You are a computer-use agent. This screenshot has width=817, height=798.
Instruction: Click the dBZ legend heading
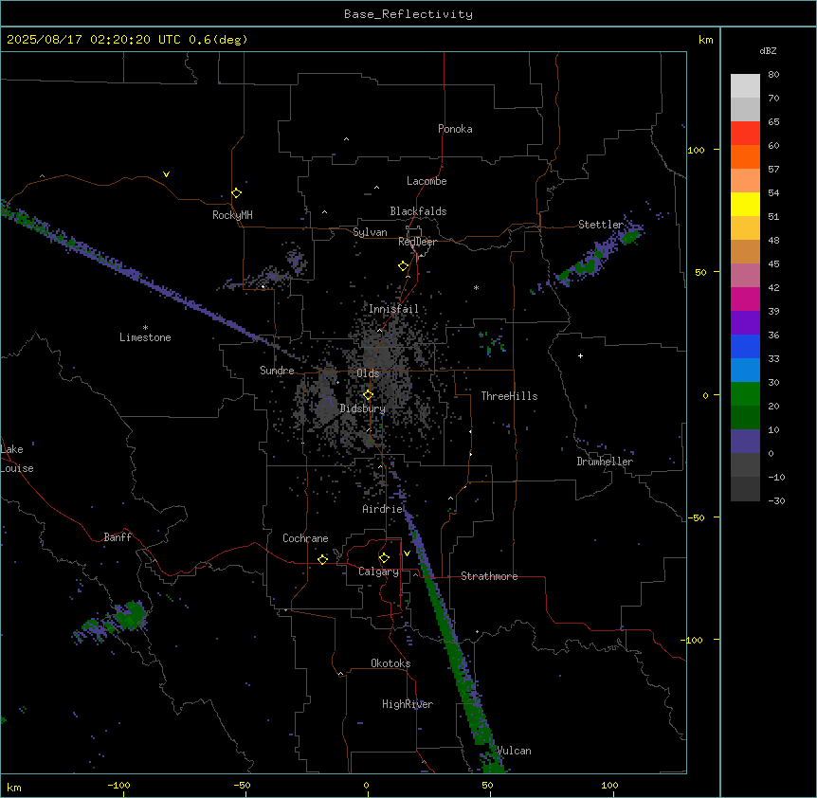point(768,50)
